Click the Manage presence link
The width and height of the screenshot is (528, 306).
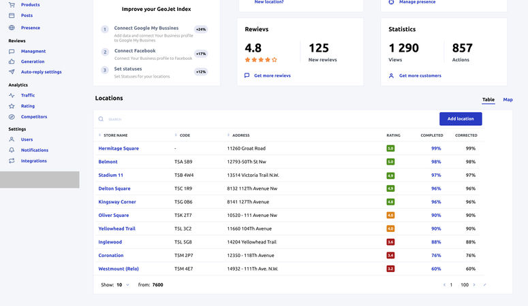[x=417, y=2]
